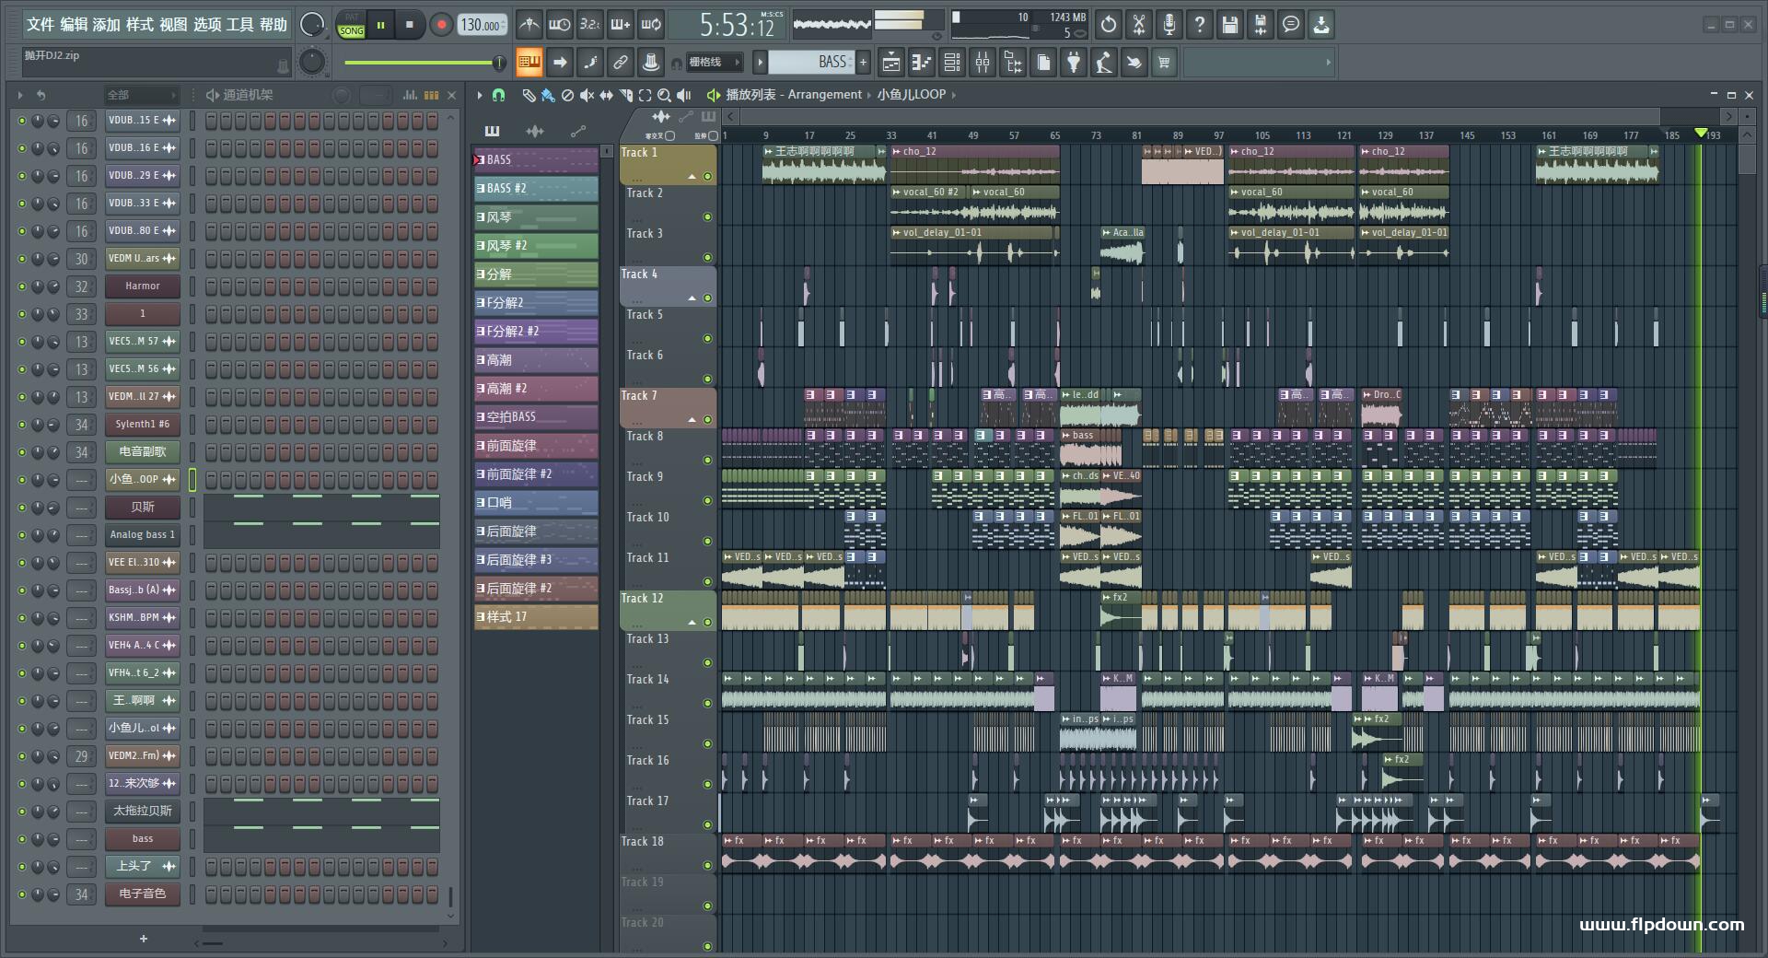Switch PAT/SONG playback mode
The height and width of the screenshot is (958, 1768).
tap(351, 25)
